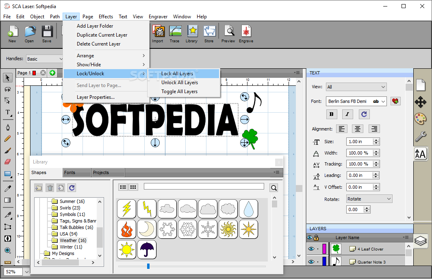Click the Import SVG toolbar icon
This screenshot has width=432, height=279.
[x=158, y=34]
